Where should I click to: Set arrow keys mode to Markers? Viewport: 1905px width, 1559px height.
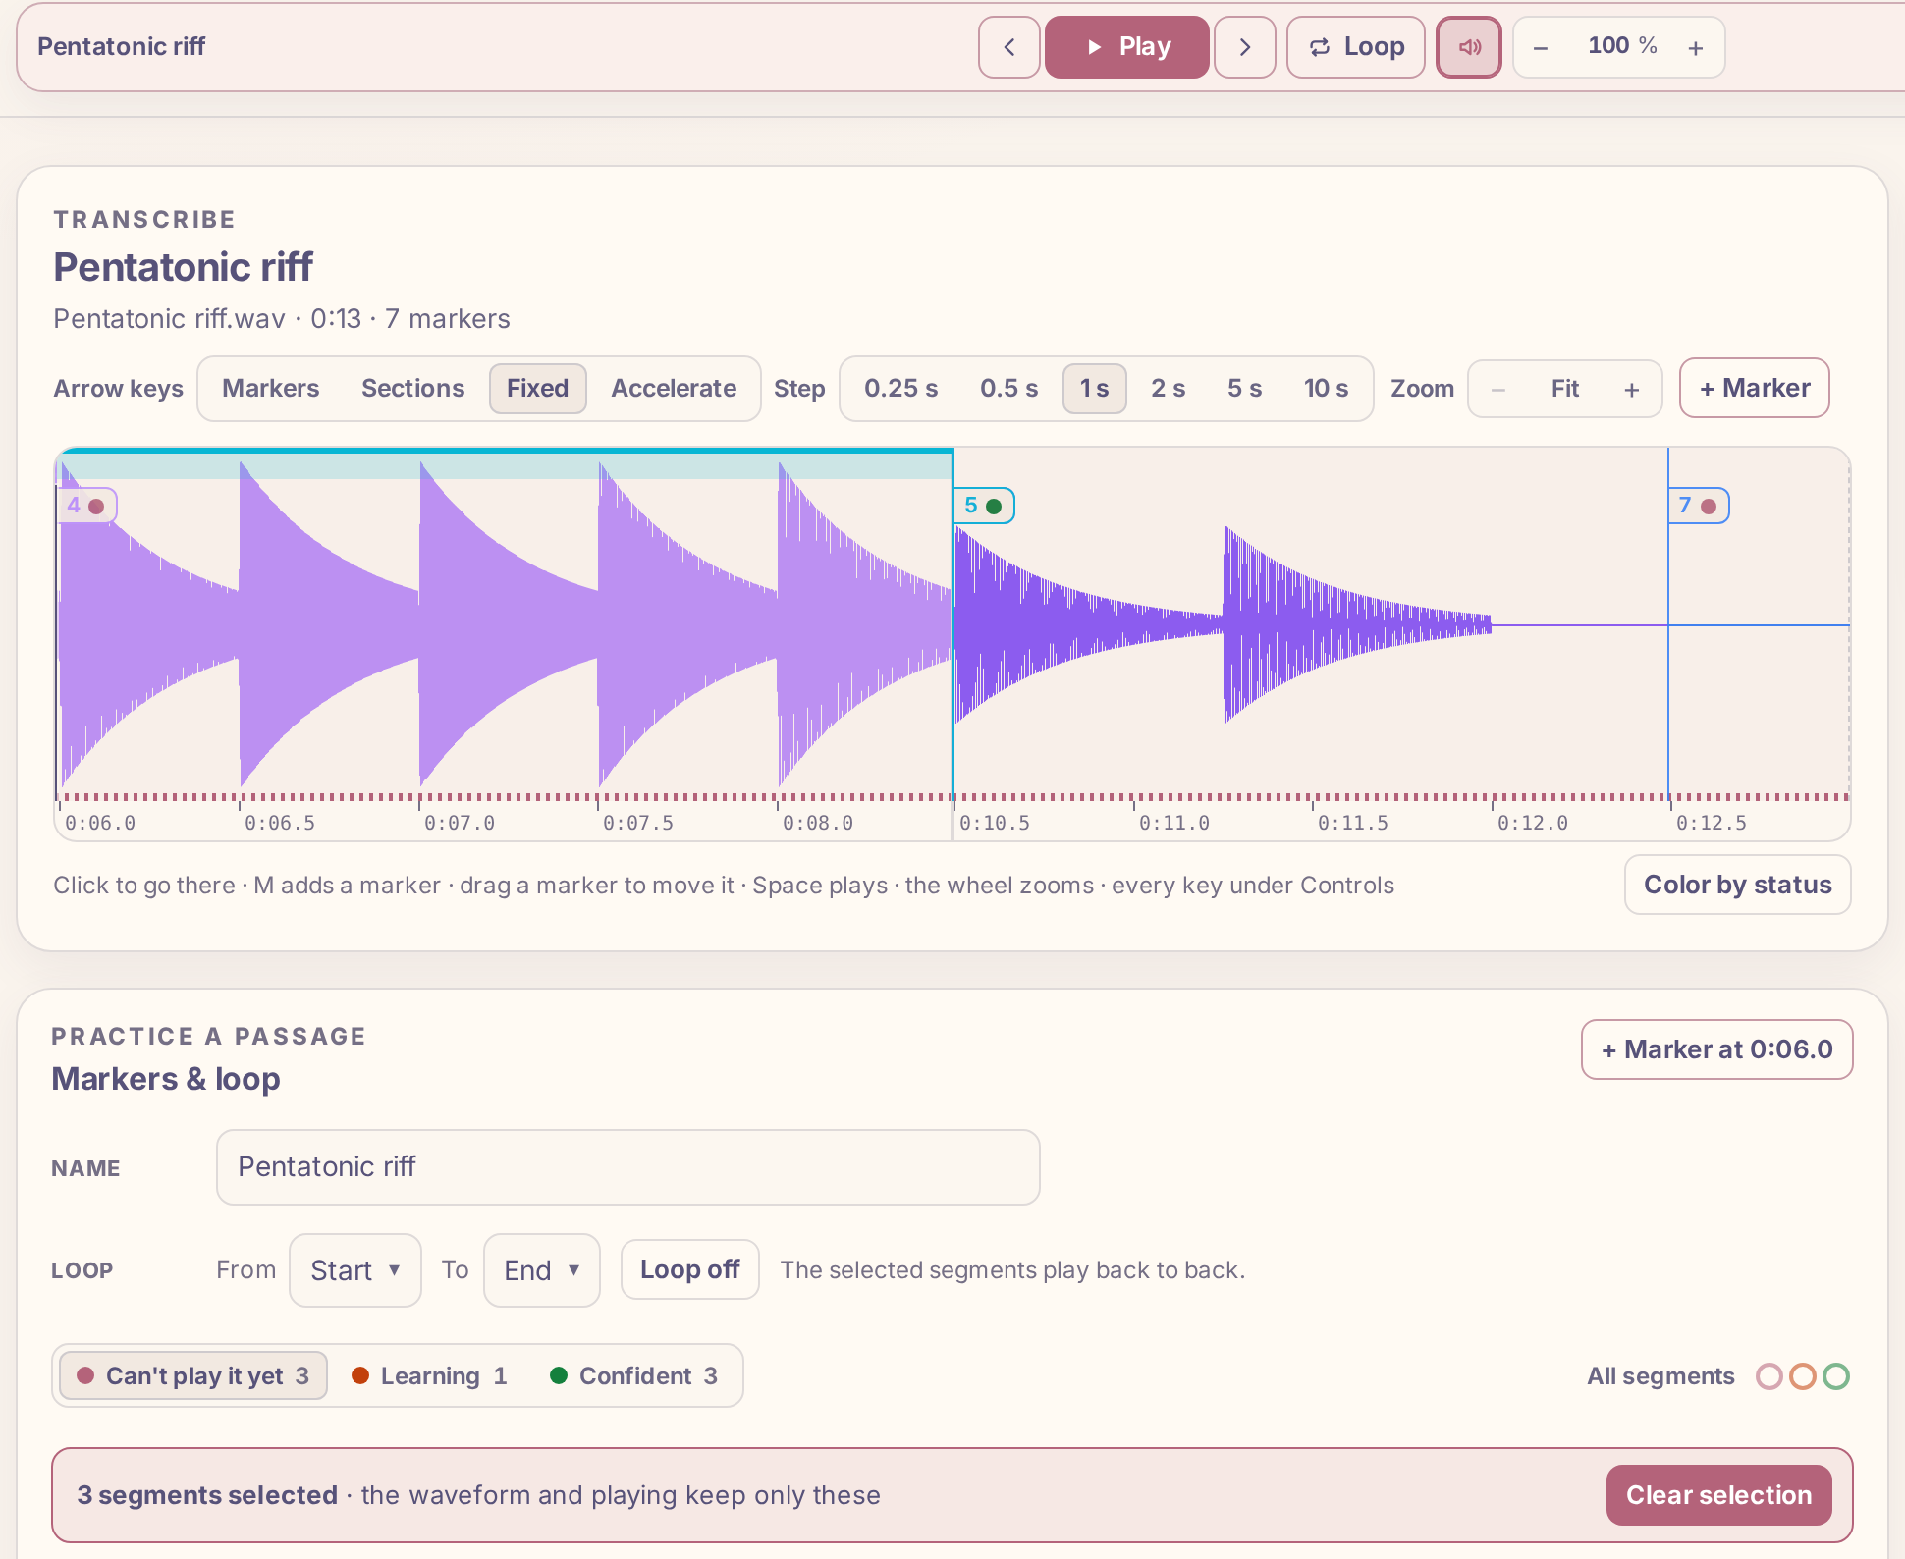pos(270,389)
